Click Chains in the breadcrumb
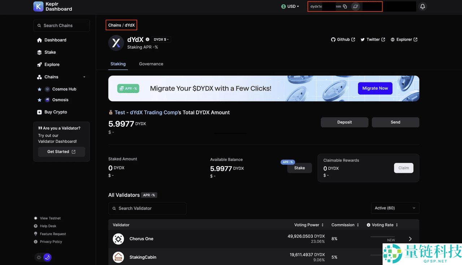The width and height of the screenshot is (462, 265). 115,25
